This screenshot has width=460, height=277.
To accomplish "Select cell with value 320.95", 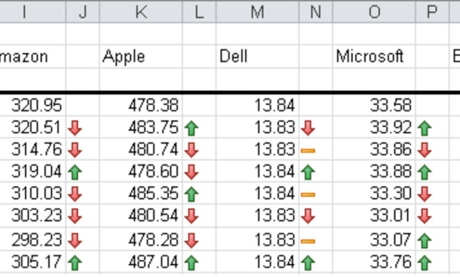I will 32,105.
